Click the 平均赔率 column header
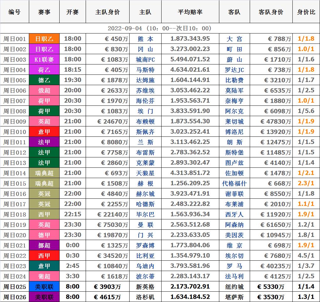This screenshot has height=302, width=320. [x=190, y=12]
